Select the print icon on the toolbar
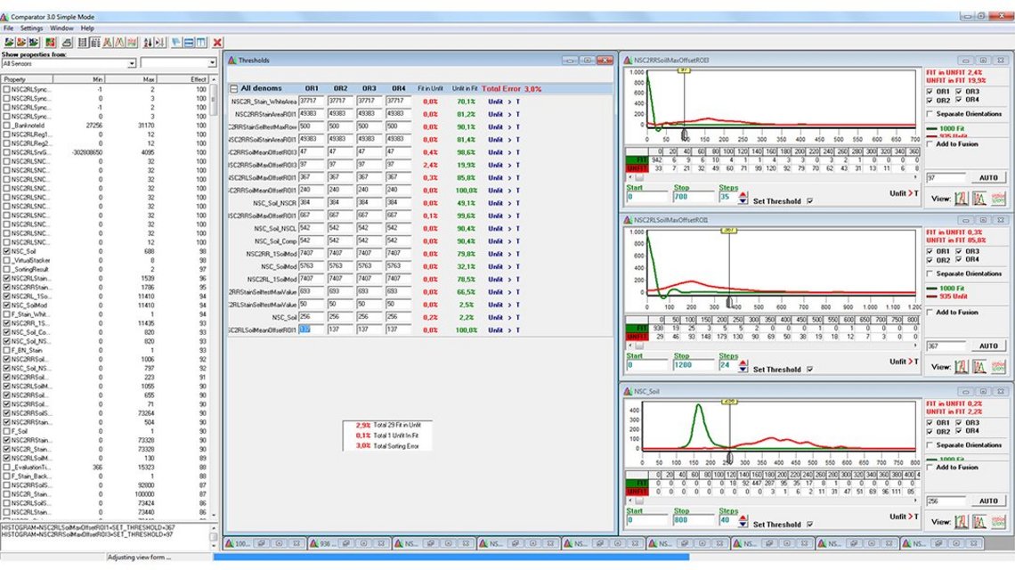 [68, 40]
